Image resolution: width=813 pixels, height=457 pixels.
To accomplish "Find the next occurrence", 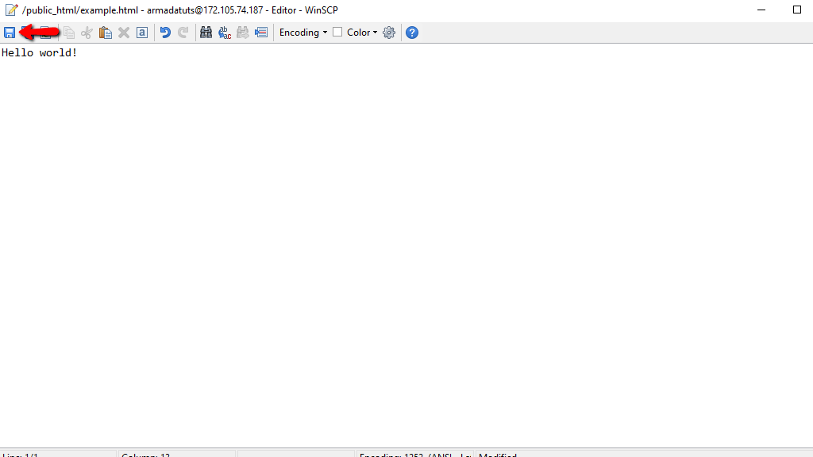I will (x=243, y=33).
